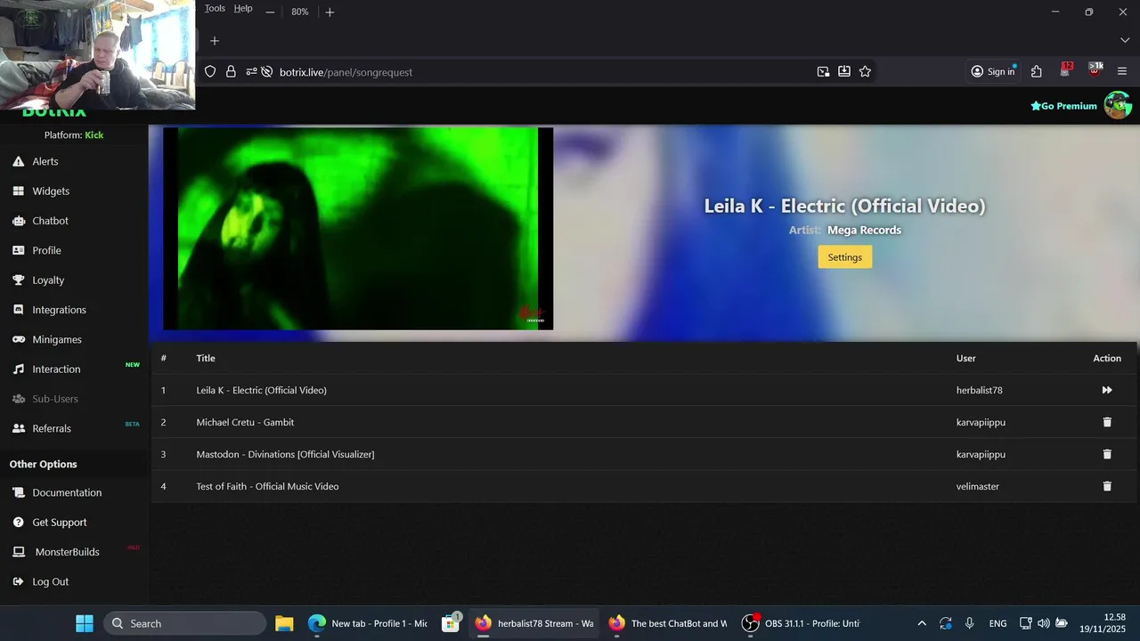Click the Leila K video player thumbnail
Image resolution: width=1140 pixels, height=641 pixels.
tap(358, 229)
